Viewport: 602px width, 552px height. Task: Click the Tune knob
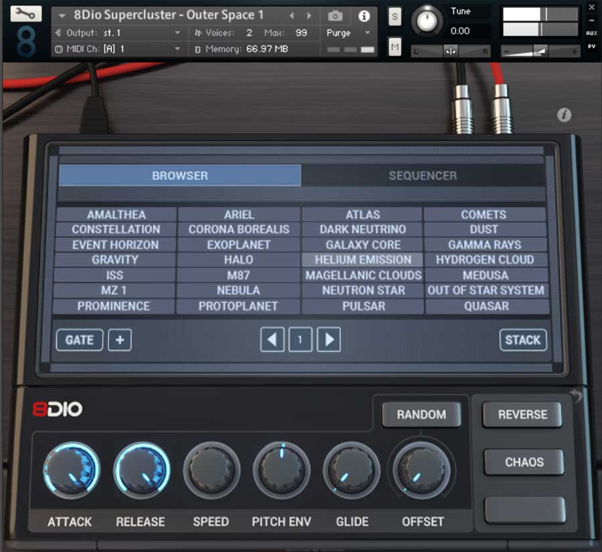tap(427, 21)
